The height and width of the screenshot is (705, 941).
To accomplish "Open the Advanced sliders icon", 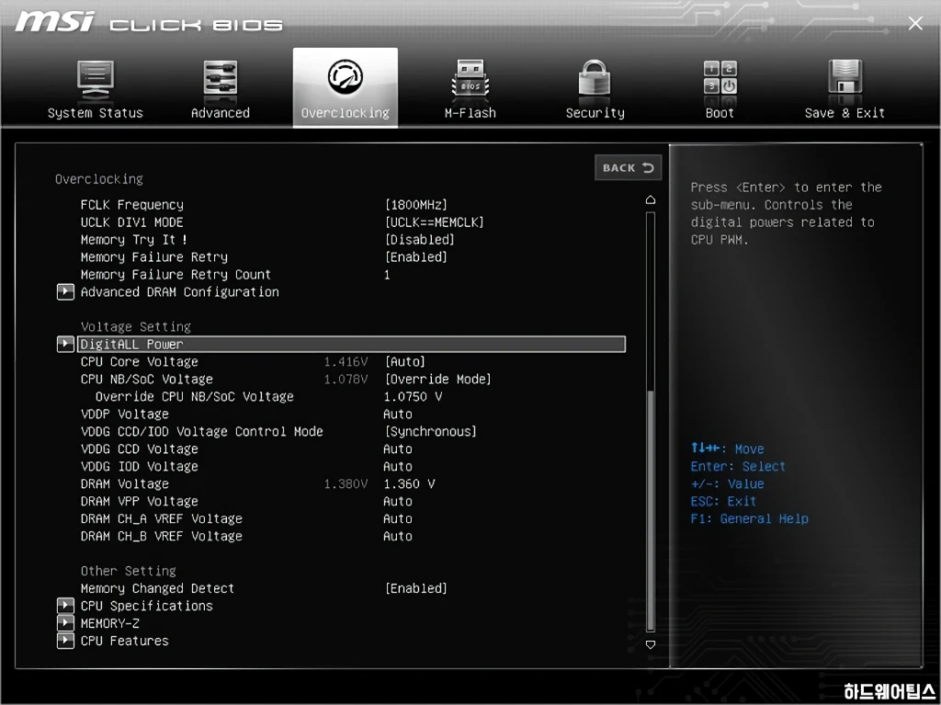I will pos(221,78).
